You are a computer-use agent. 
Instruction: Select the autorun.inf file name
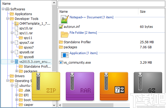(72, 27)
